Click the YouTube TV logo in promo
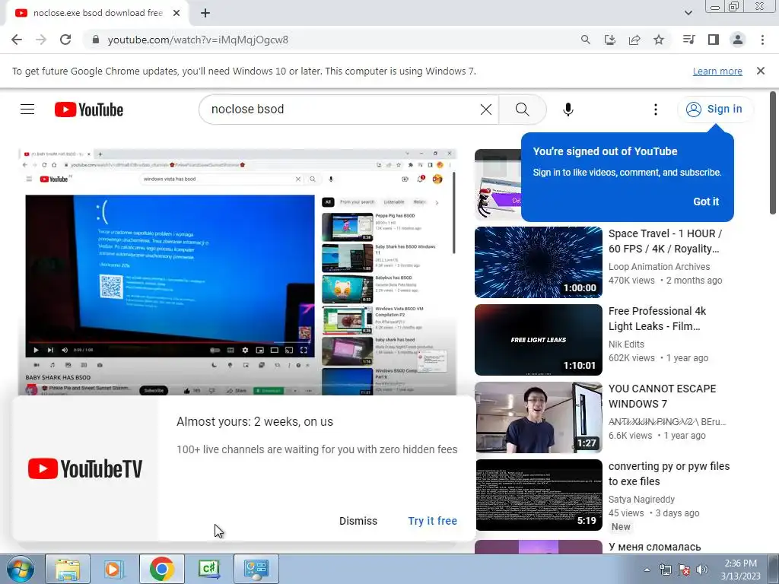This screenshot has width=779, height=584. click(x=85, y=468)
